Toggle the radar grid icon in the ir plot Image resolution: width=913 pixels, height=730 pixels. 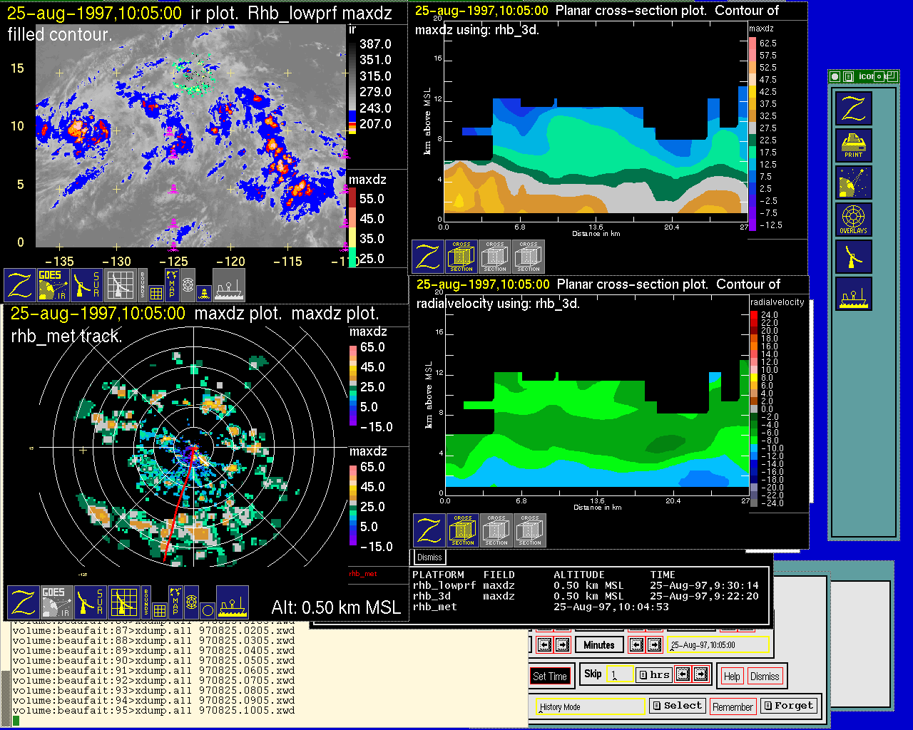pos(120,285)
